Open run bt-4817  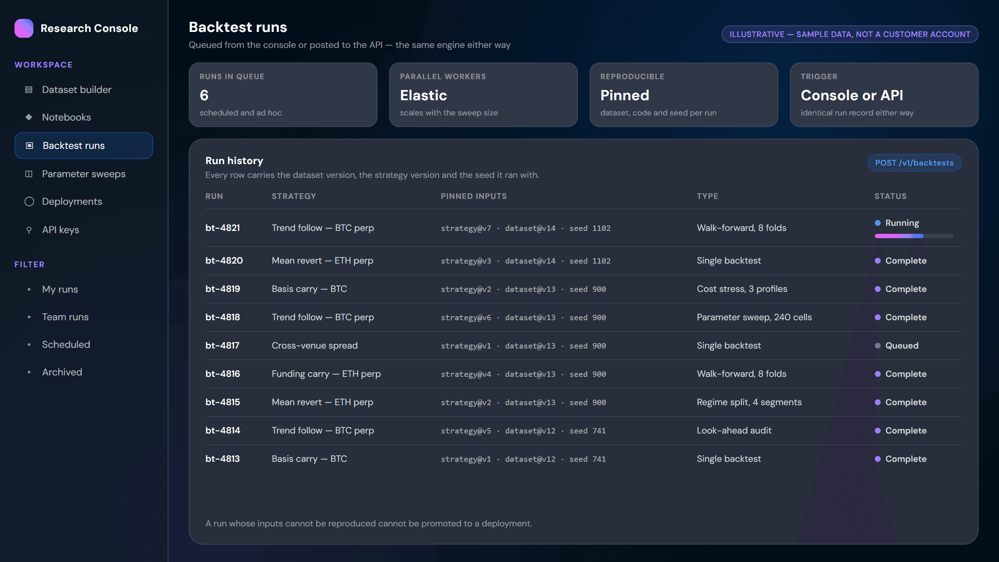[222, 346]
